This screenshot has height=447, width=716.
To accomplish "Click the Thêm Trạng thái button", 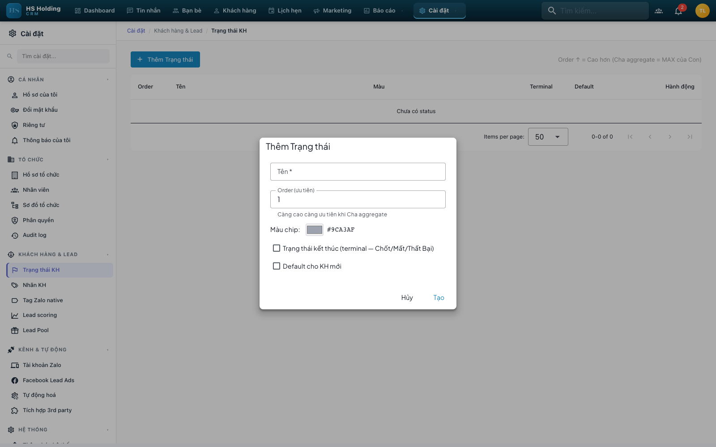I will [165, 59].
